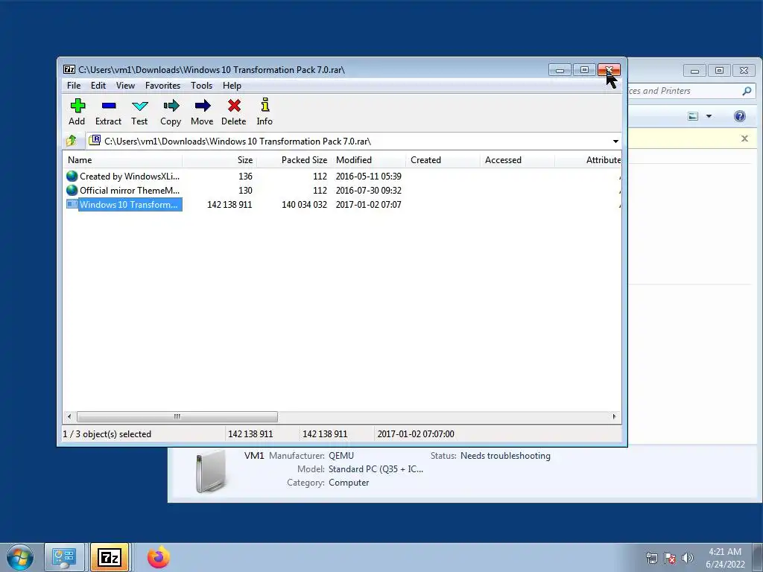The image size is (763, 572).
Task: Sort by the Packed Size column header
Action: [294, 160]
